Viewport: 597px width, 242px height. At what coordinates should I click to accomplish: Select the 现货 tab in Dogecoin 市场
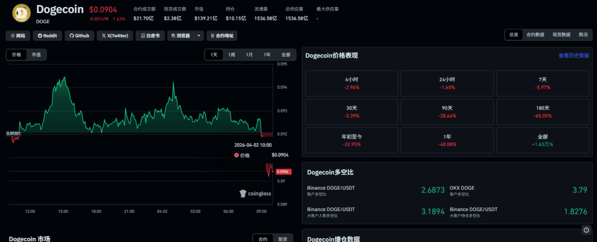coord(282,239)
